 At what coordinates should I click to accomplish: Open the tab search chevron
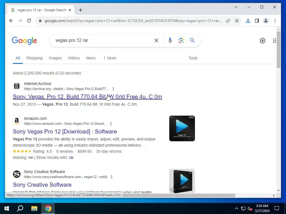pyautogui.click(x=236, y=7)
